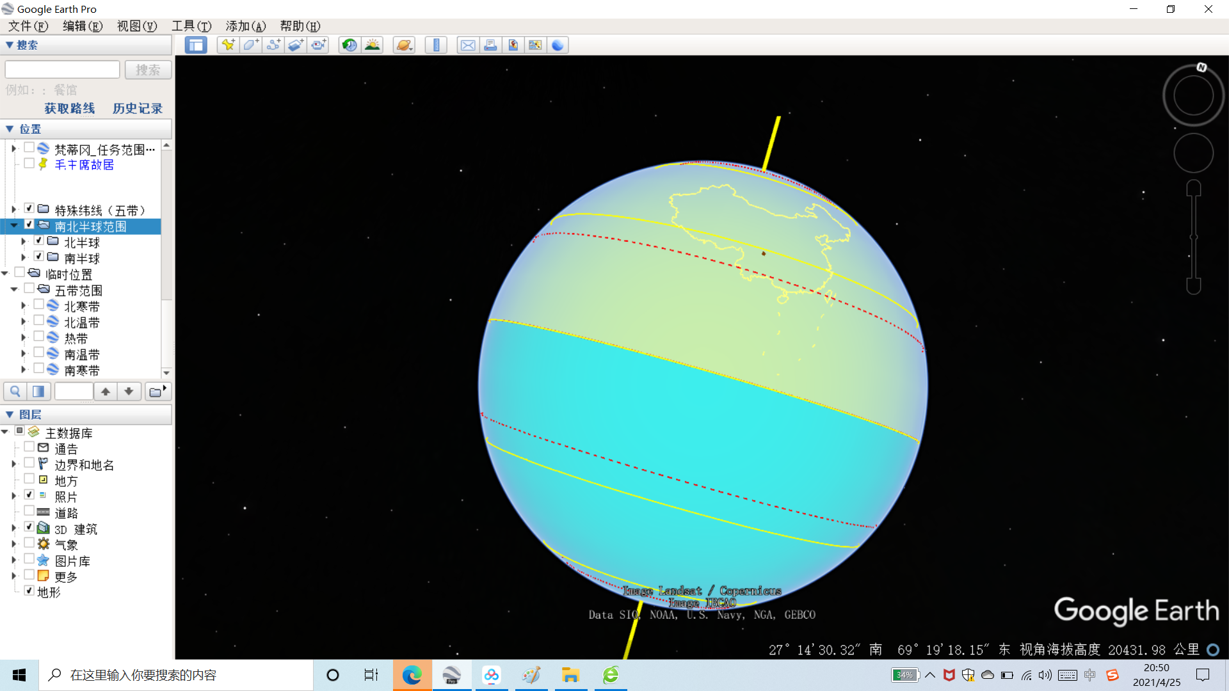1229x691 pixels.
Task: Select the Add Polygon tool
Action: (x=251, y=45)
